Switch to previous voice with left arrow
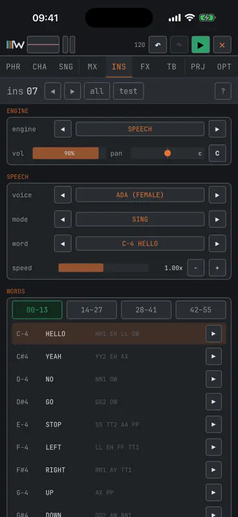This screenshot has height=517, width=238. (x=63, y=195)
